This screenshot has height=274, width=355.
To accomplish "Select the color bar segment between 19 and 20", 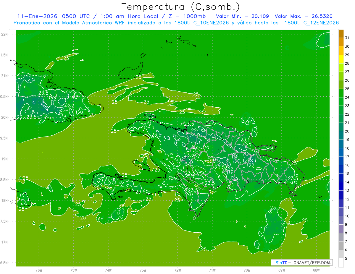I will [x=341, y=135].
